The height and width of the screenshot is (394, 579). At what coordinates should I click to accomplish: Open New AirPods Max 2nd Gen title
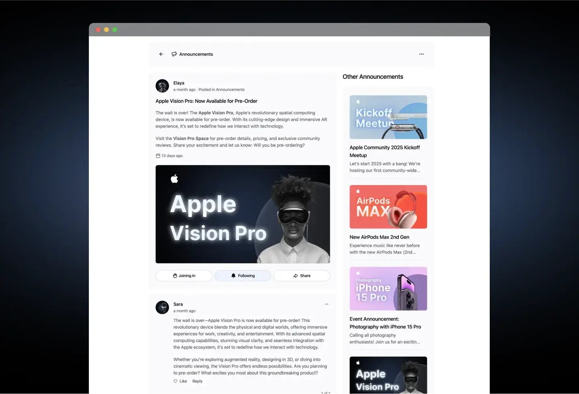pos(380,237)
